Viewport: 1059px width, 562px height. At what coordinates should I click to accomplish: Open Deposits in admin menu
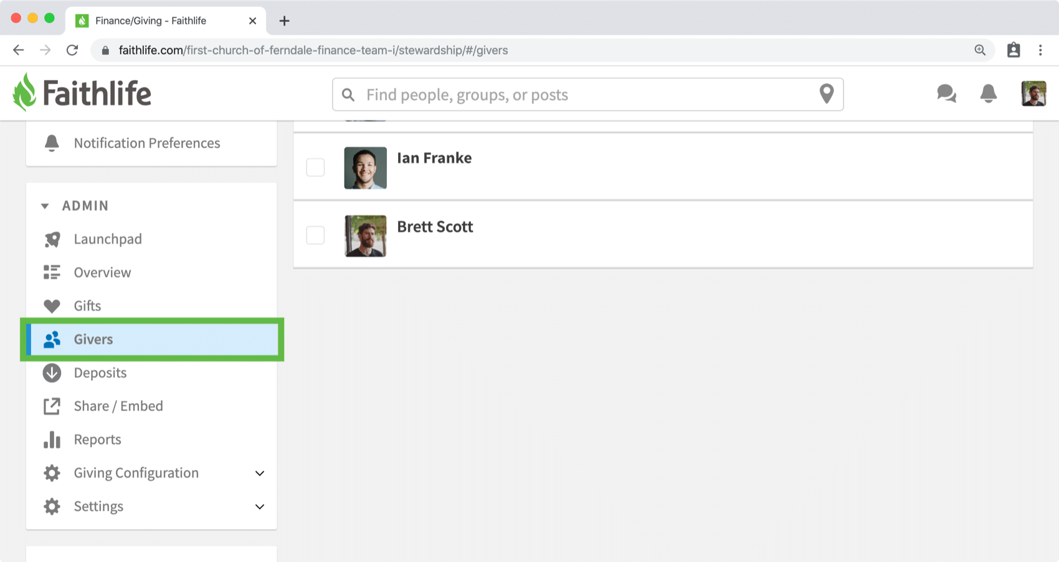point(100,373)
